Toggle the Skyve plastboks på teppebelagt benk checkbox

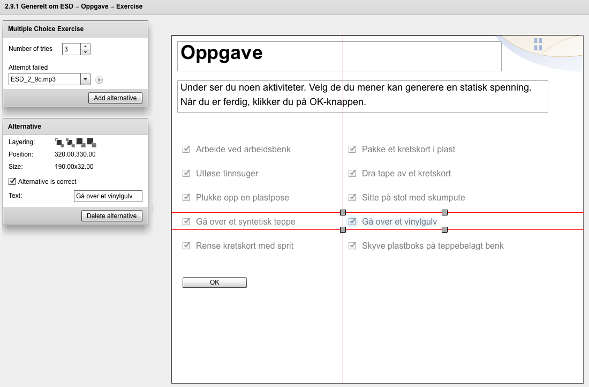pyautogui.click(x=352, y=245)
